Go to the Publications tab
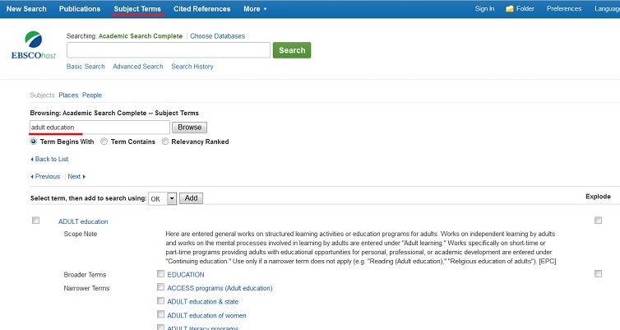 coord(80,9)
